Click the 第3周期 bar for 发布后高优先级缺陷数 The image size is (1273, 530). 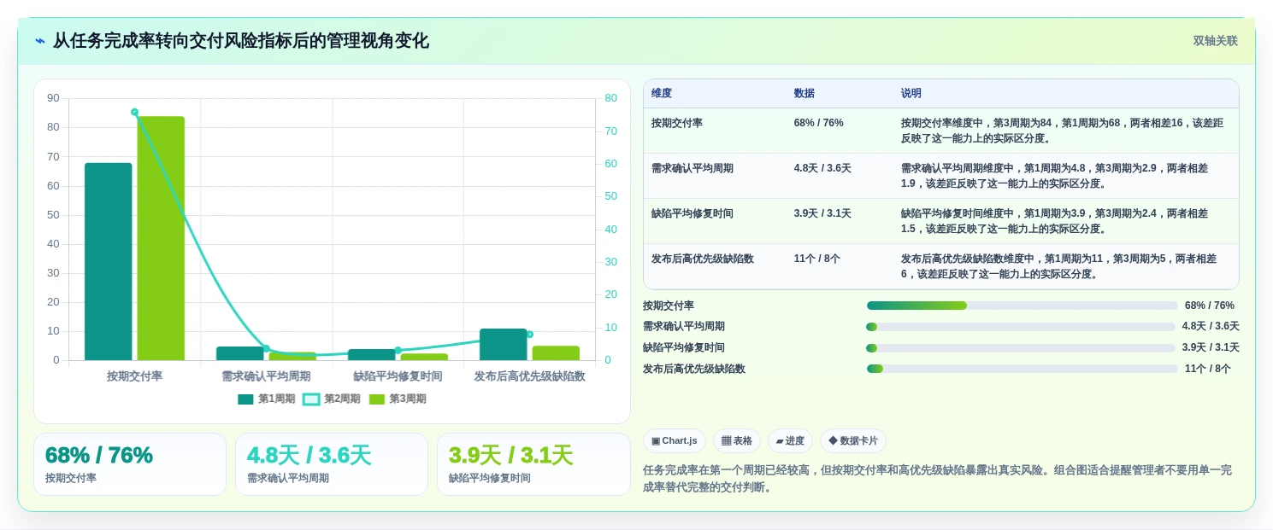[556, 352]
